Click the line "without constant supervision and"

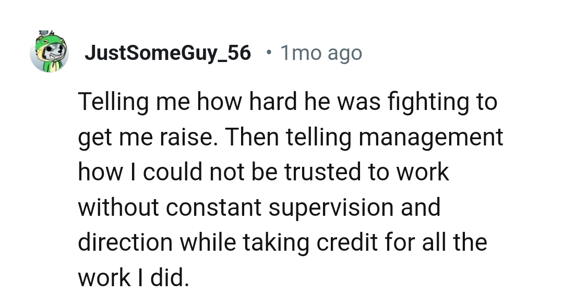pos(259,207)
